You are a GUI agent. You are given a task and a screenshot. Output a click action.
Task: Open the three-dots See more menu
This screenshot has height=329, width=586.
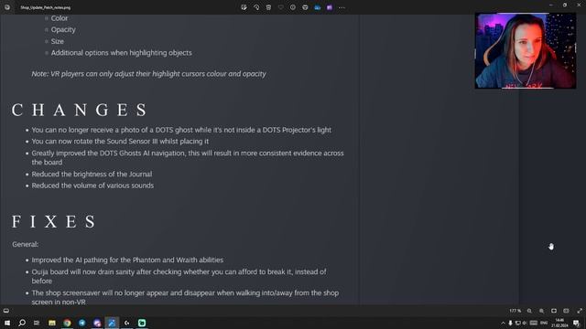tap(342, 7)
